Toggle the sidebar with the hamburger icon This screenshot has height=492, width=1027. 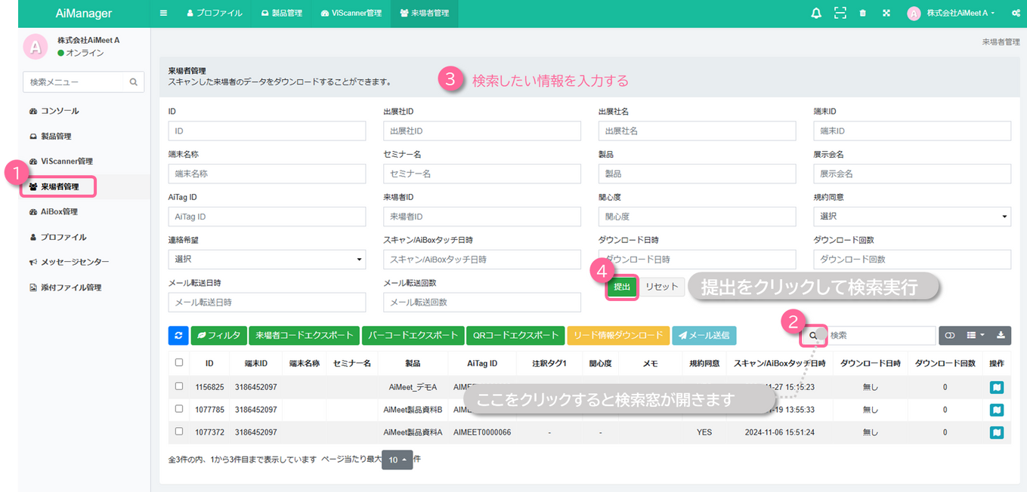[164, 14]
